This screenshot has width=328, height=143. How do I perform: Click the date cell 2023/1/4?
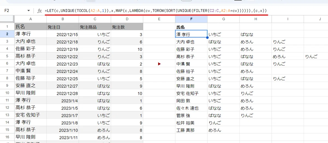63,100
